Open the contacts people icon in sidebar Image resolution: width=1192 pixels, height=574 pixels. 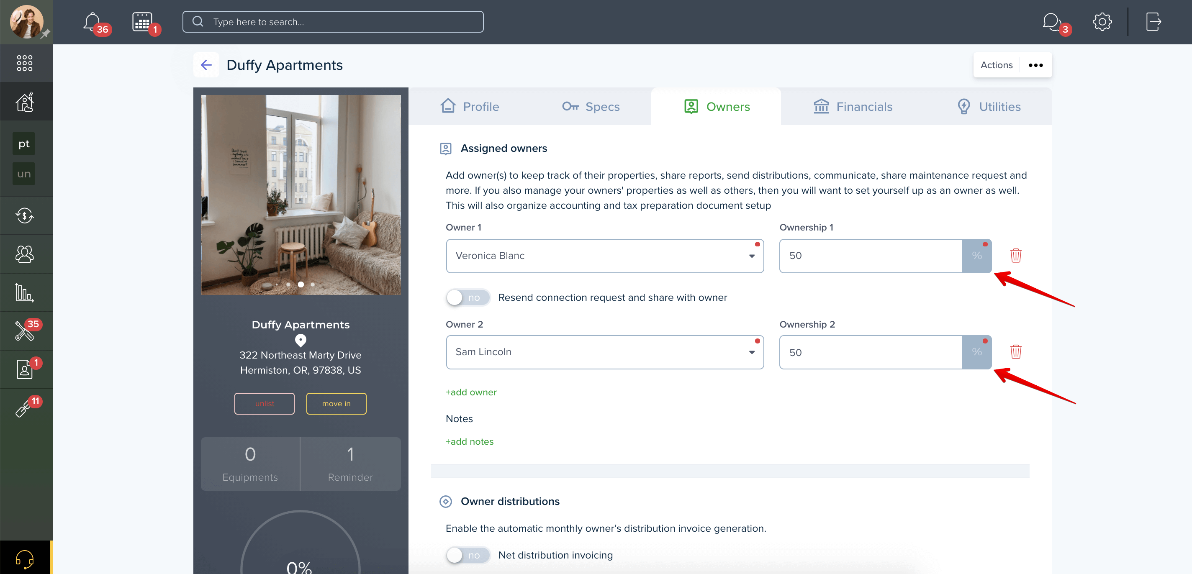point(25,254)
